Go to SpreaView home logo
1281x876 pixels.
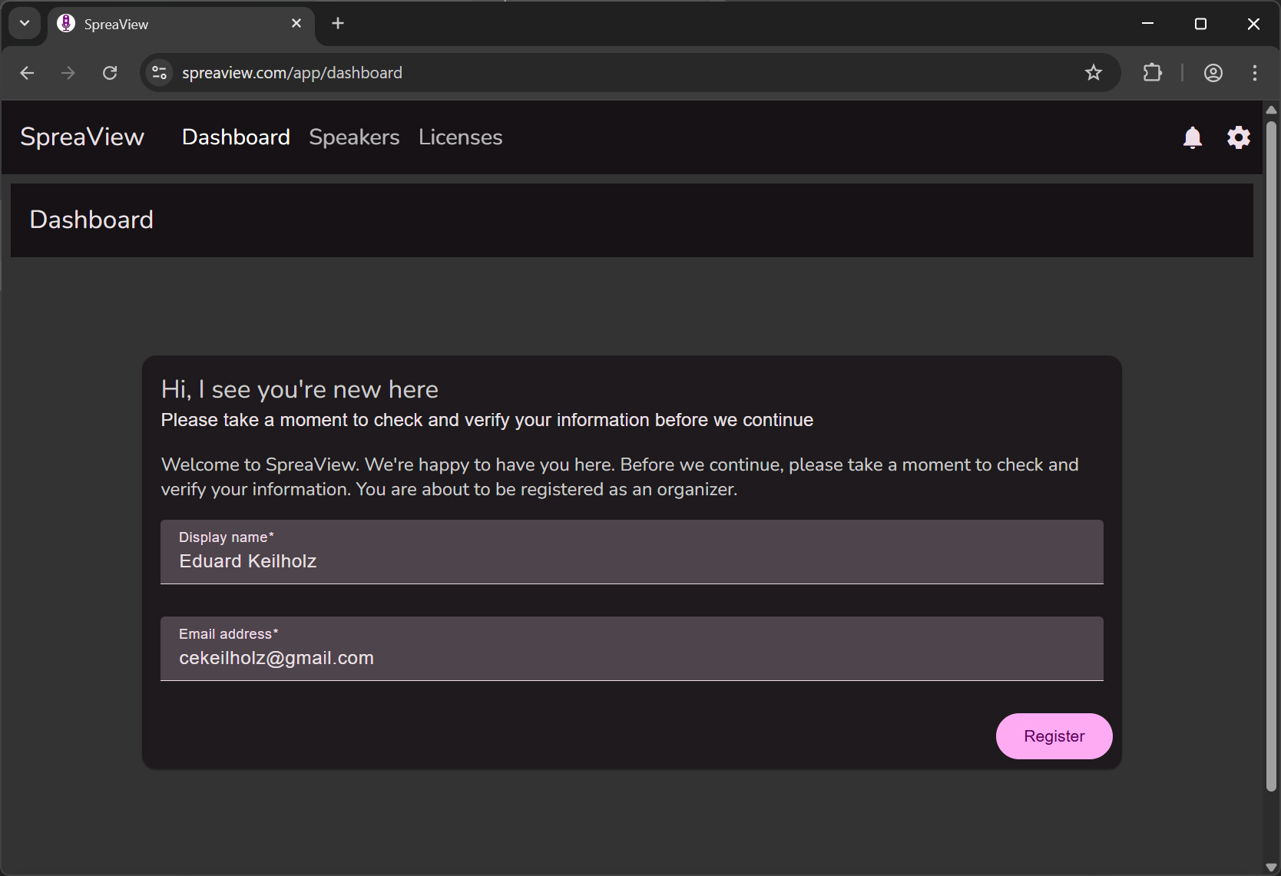[82, 137]
